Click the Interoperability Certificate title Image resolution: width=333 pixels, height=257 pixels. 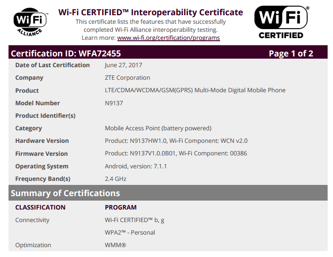151,12
